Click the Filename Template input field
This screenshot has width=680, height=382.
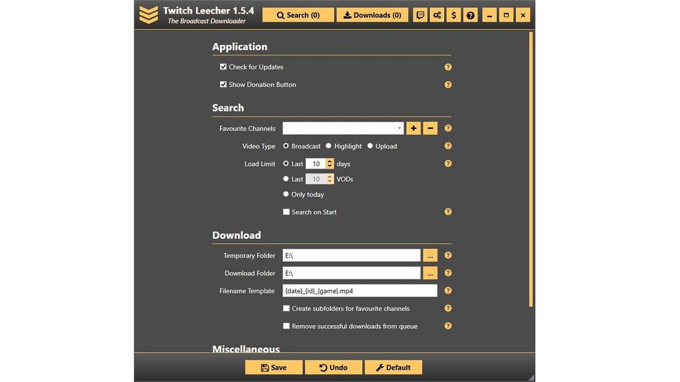point(360,290)
